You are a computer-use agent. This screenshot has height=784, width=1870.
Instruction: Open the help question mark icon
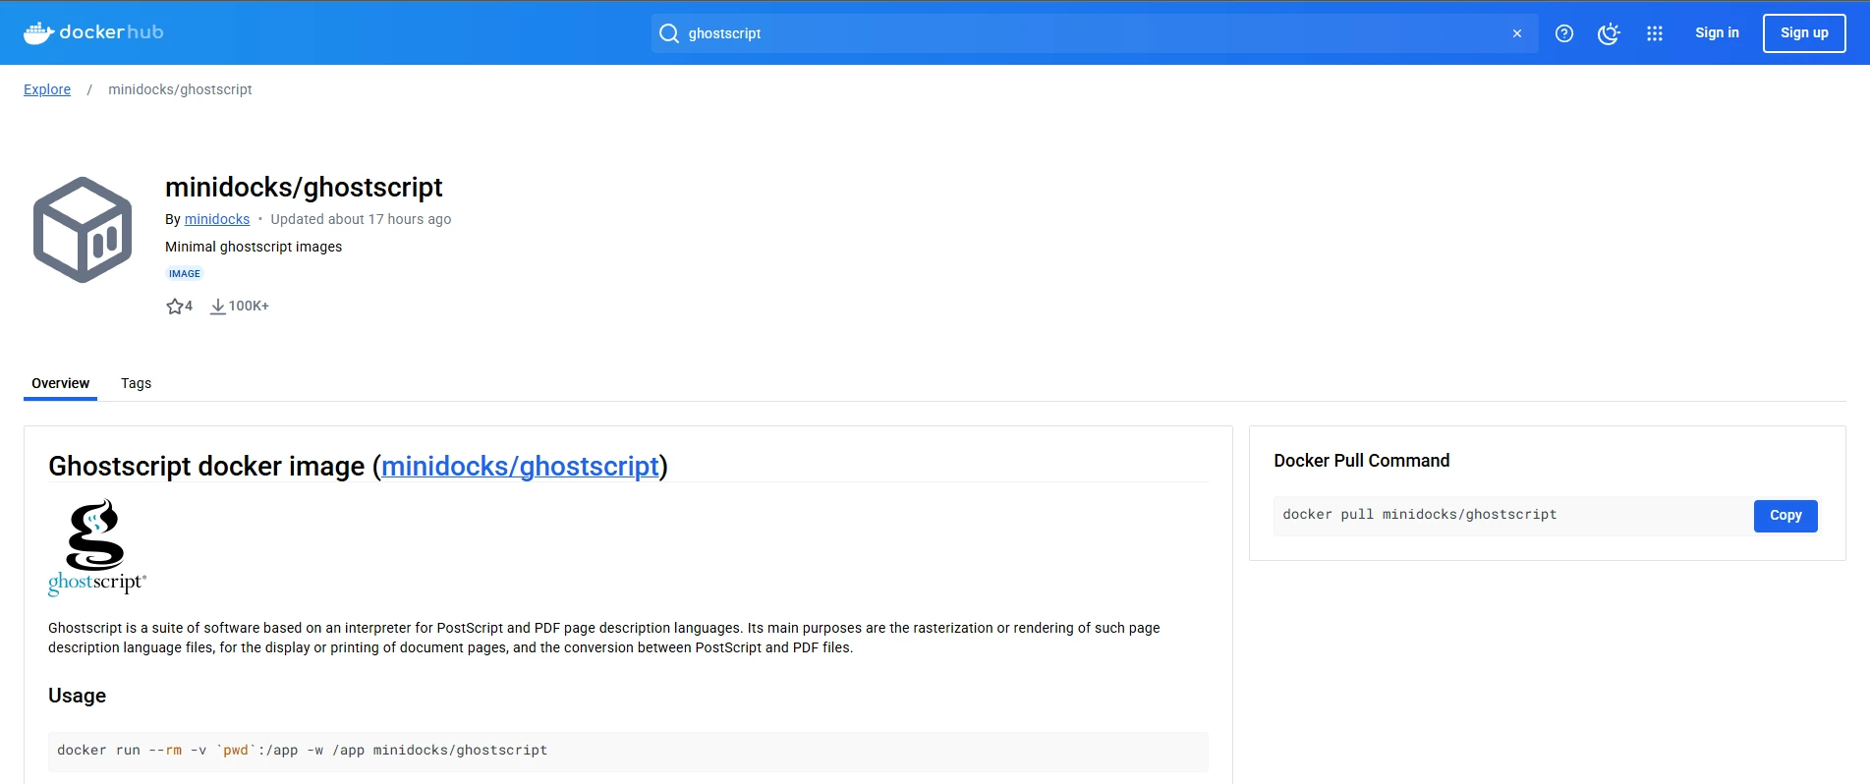point(1564,33)
